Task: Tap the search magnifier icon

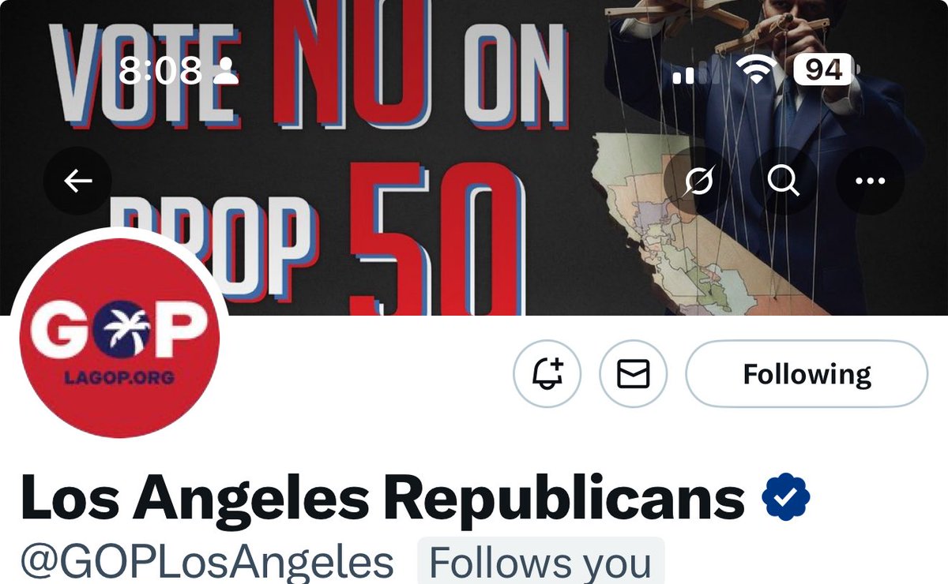Action: tap(784, 182)
